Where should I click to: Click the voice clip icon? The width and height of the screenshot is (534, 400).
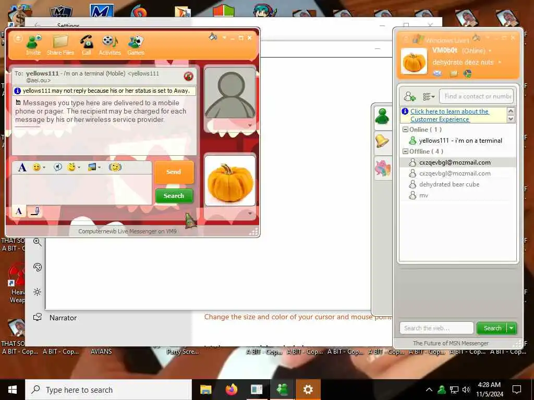click(x=58, y=167)
